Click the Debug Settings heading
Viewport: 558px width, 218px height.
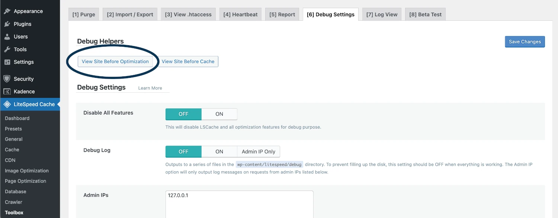pyautogui.click(x=101, y=87)
